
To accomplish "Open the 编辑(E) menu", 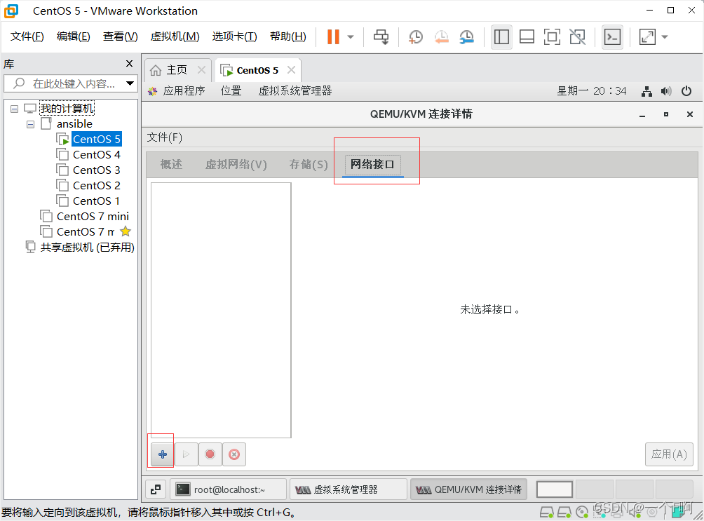I will 73,36.
